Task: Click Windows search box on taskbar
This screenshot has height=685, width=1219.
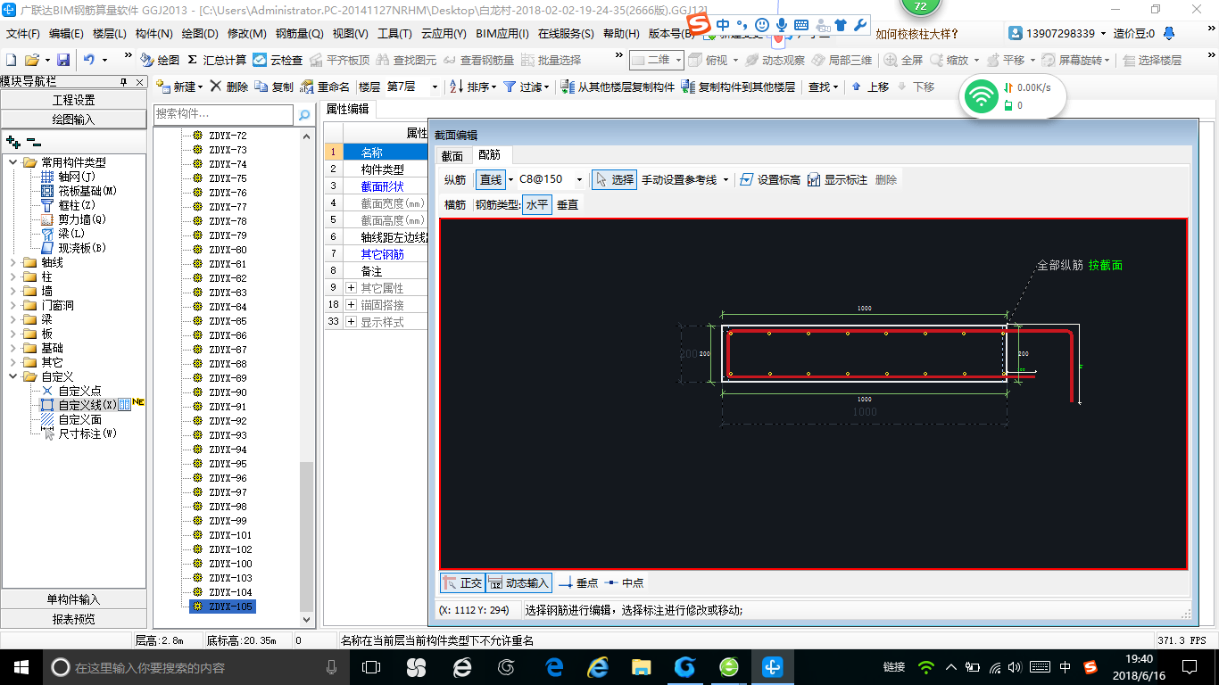Action: 195,667
